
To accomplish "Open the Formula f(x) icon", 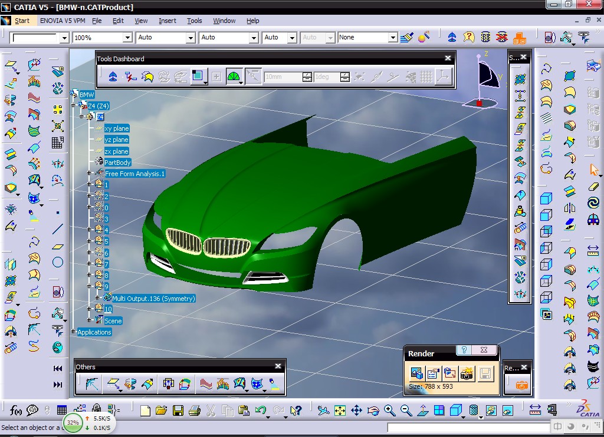I will [15, 411].
